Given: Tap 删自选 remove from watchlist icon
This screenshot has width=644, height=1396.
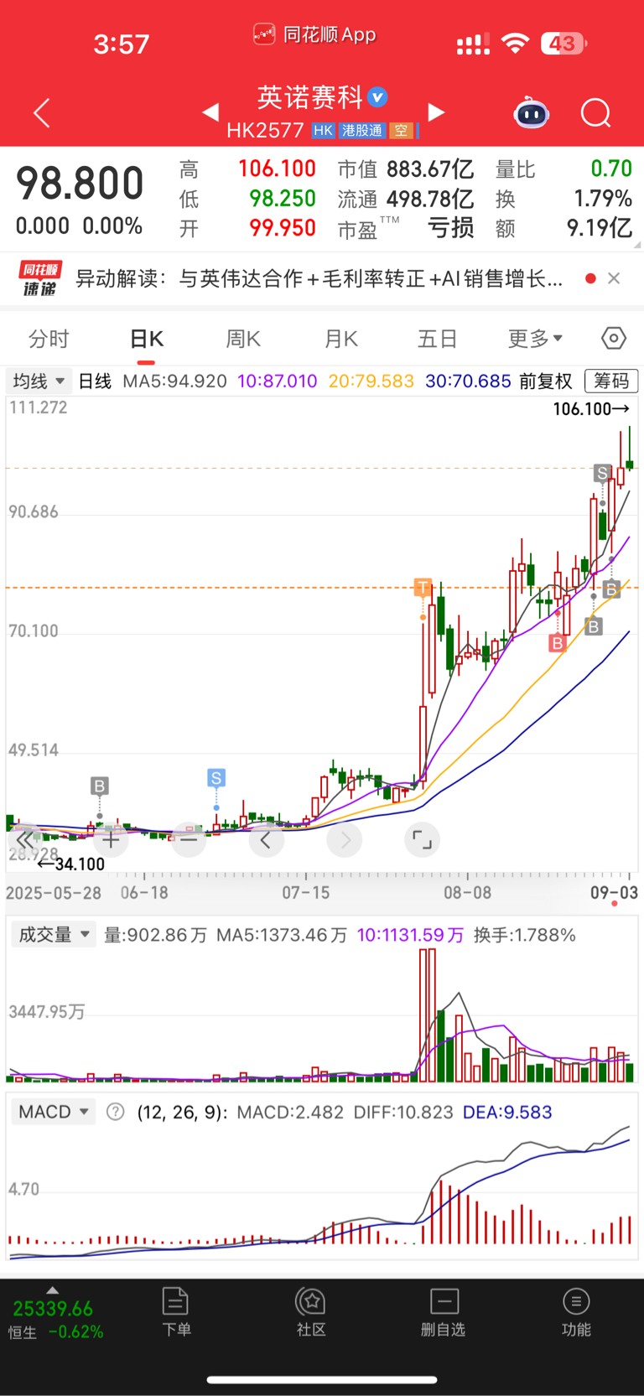Looking at the screenshot, I should 444,1312.
